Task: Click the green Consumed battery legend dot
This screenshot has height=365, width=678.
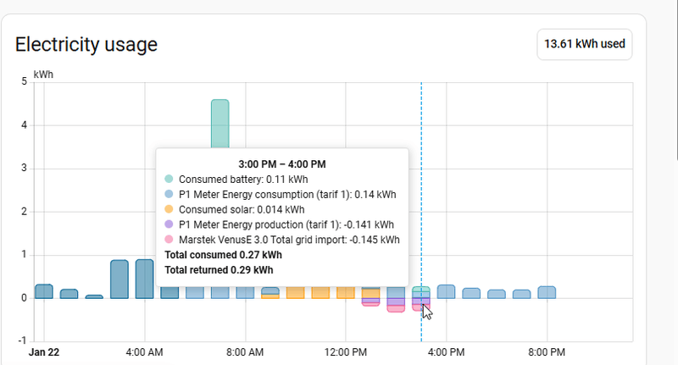Action: coord(169,180)
